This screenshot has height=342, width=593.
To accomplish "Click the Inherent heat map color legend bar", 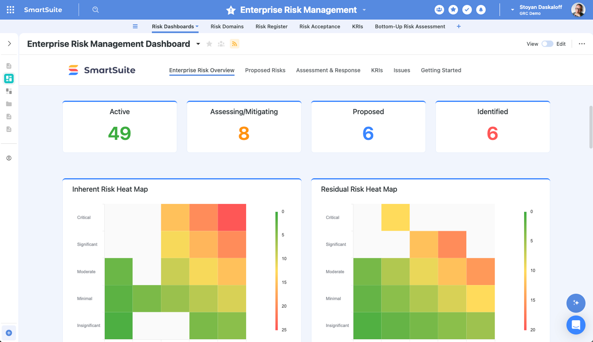I will pyautogui.click(x=277, y=271).
